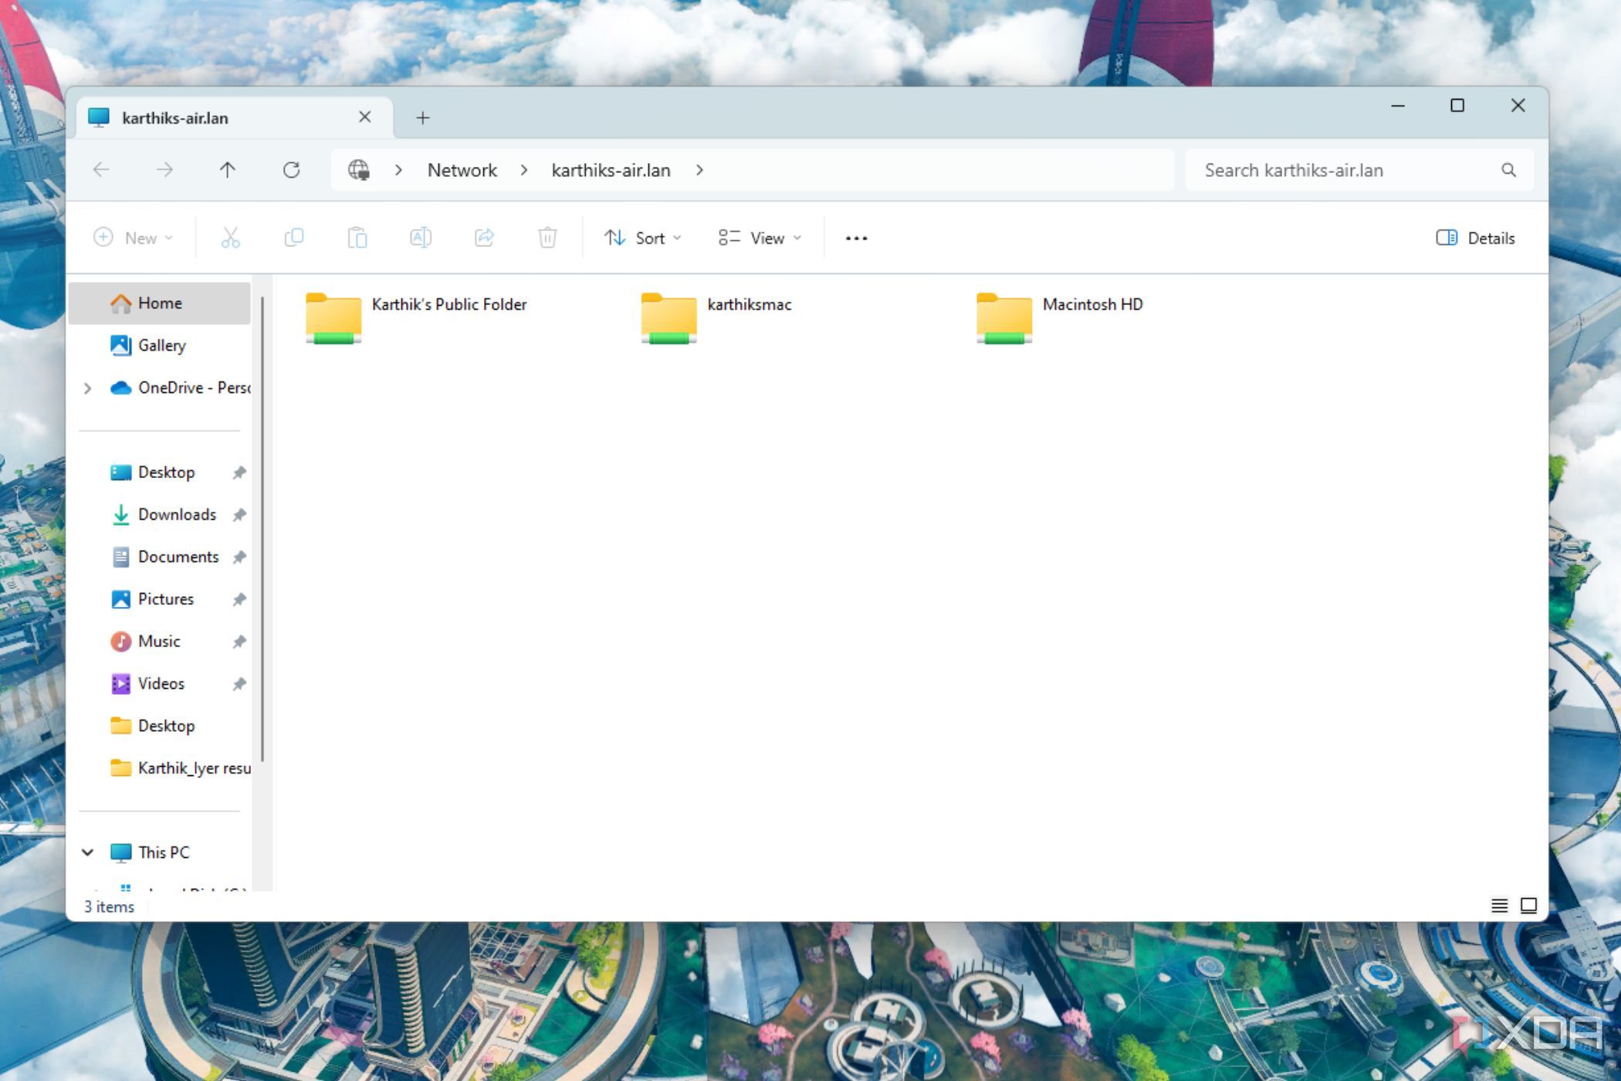Image resolution: width=1621 pixels, height=1081 pixels.
Task: Select the Copy icon in toolbar
Action: (294, 238)
